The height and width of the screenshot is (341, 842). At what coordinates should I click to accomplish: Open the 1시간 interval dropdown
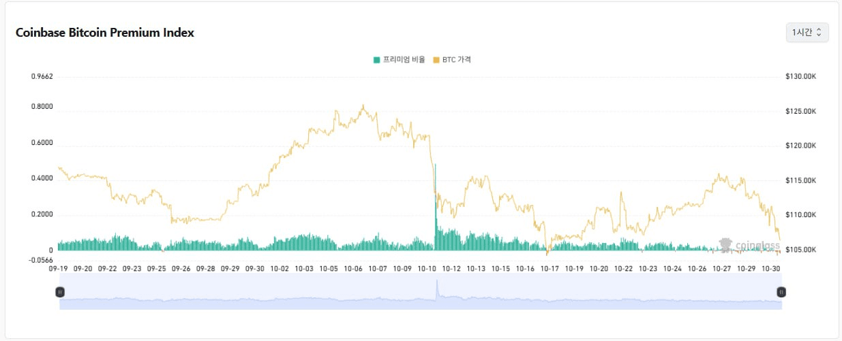click(807, 32)
